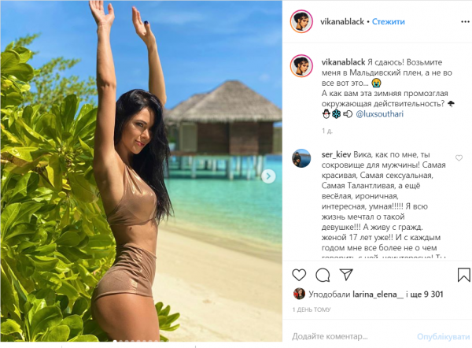
Task: Open ser_kiev username in comment
Action: (x=336, y=155)
